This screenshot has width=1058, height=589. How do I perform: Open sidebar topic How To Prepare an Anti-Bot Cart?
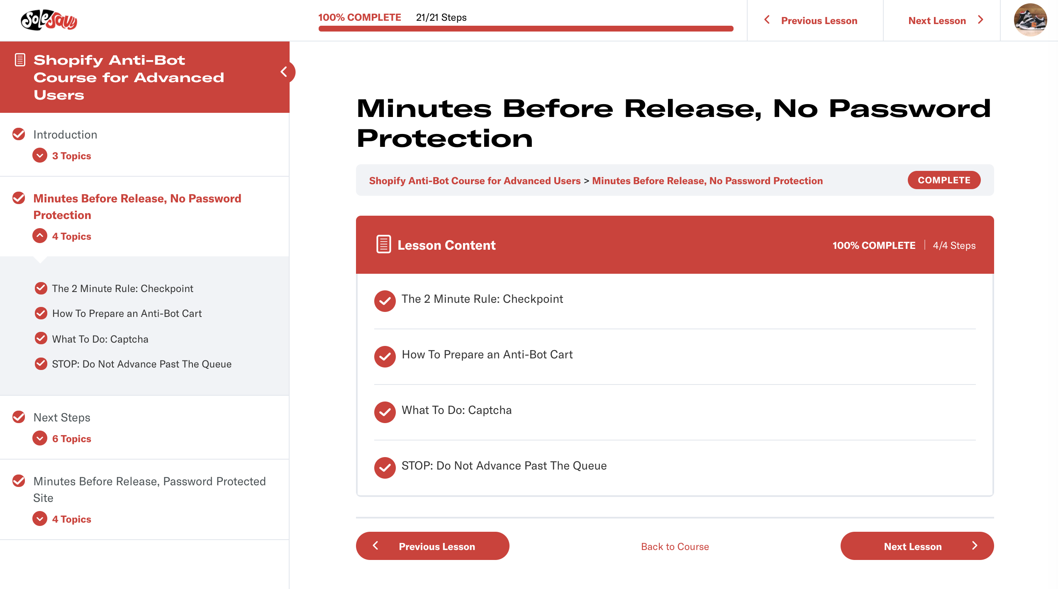(x=127, y=313)
